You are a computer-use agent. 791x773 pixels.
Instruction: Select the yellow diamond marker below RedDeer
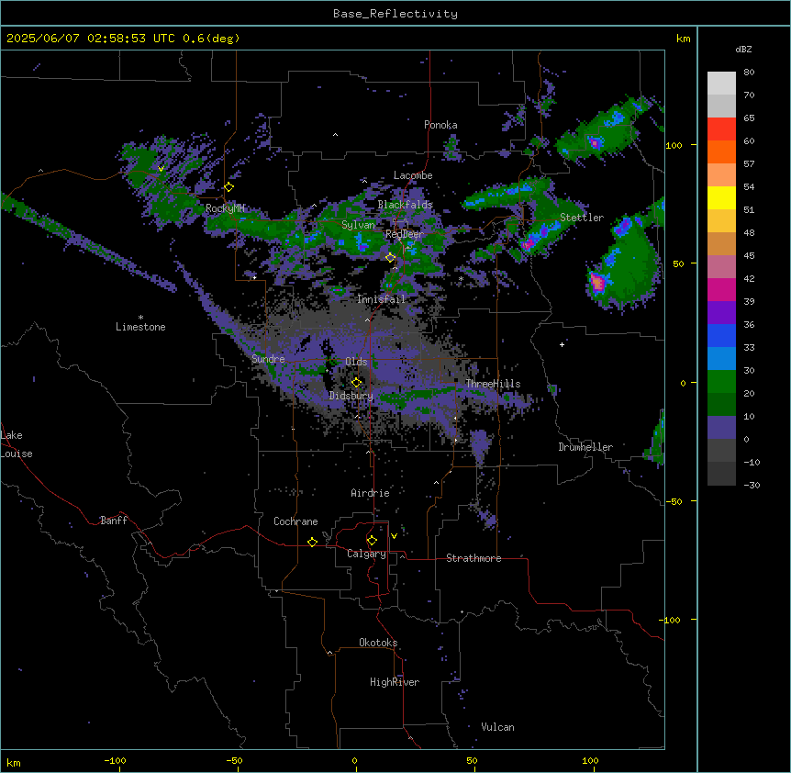(390, 258)
